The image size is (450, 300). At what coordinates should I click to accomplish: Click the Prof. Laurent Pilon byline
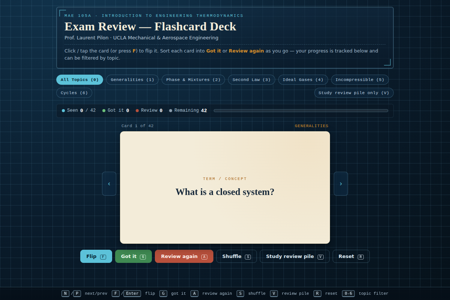[141, 38]
